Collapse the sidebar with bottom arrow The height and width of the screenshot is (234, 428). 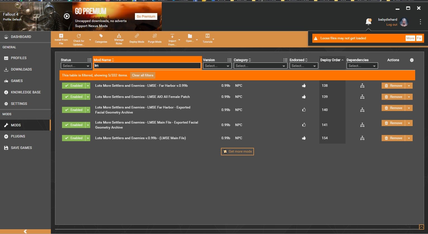[25, 231]
